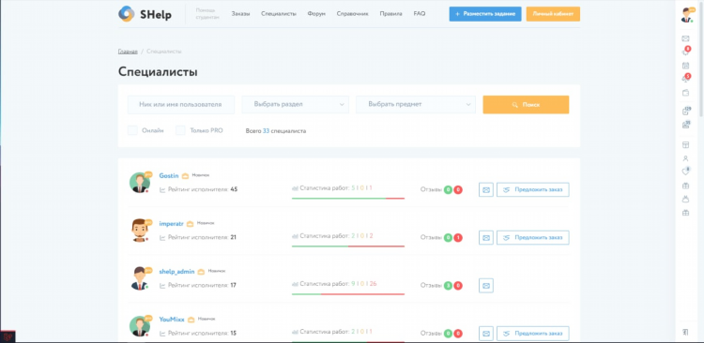Image resolution: width=704 pixels, height=343 pixels.
Task: Click Предложить заказ for Gostin
Action: click(x=533, y=189)
